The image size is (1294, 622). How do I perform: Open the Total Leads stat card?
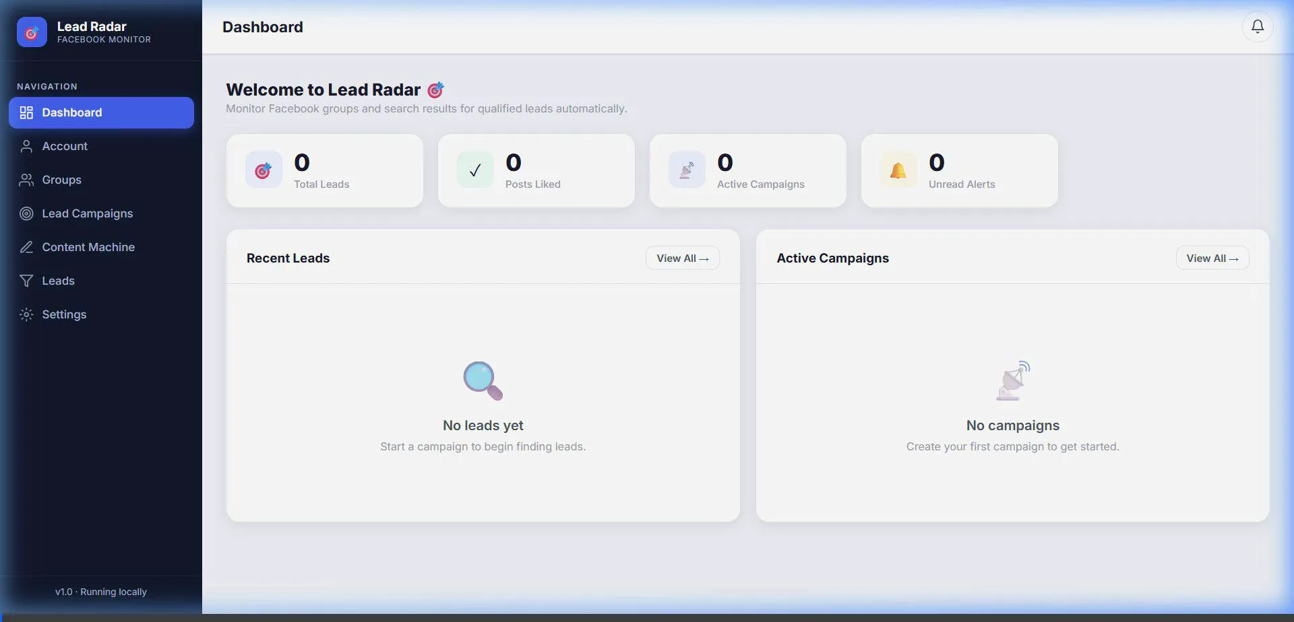pyautogui.click(x=325, y=171)
